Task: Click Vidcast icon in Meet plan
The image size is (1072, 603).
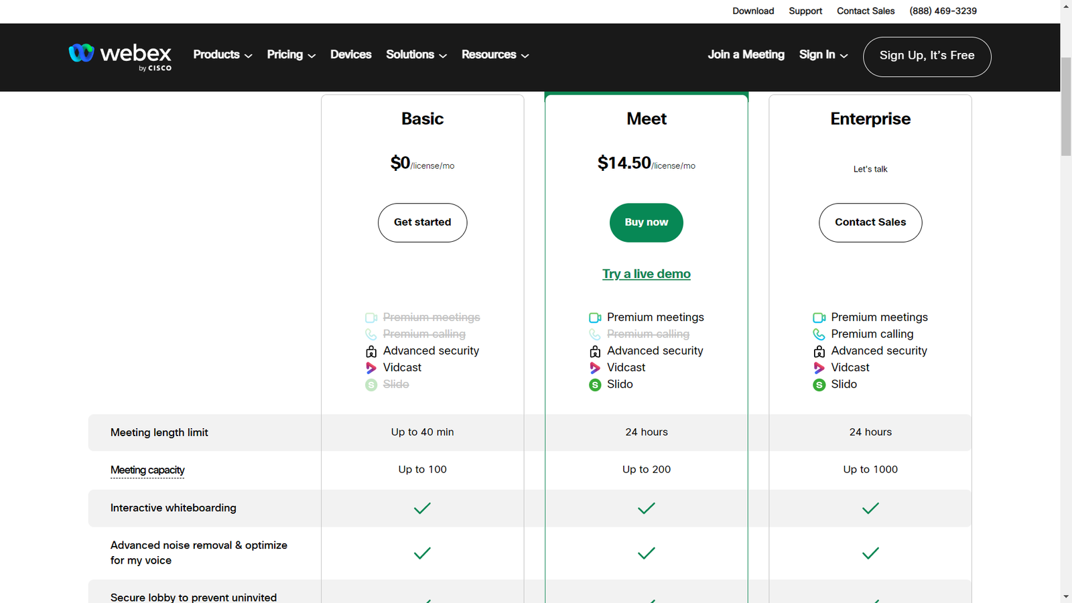Action: coord(595,368)
